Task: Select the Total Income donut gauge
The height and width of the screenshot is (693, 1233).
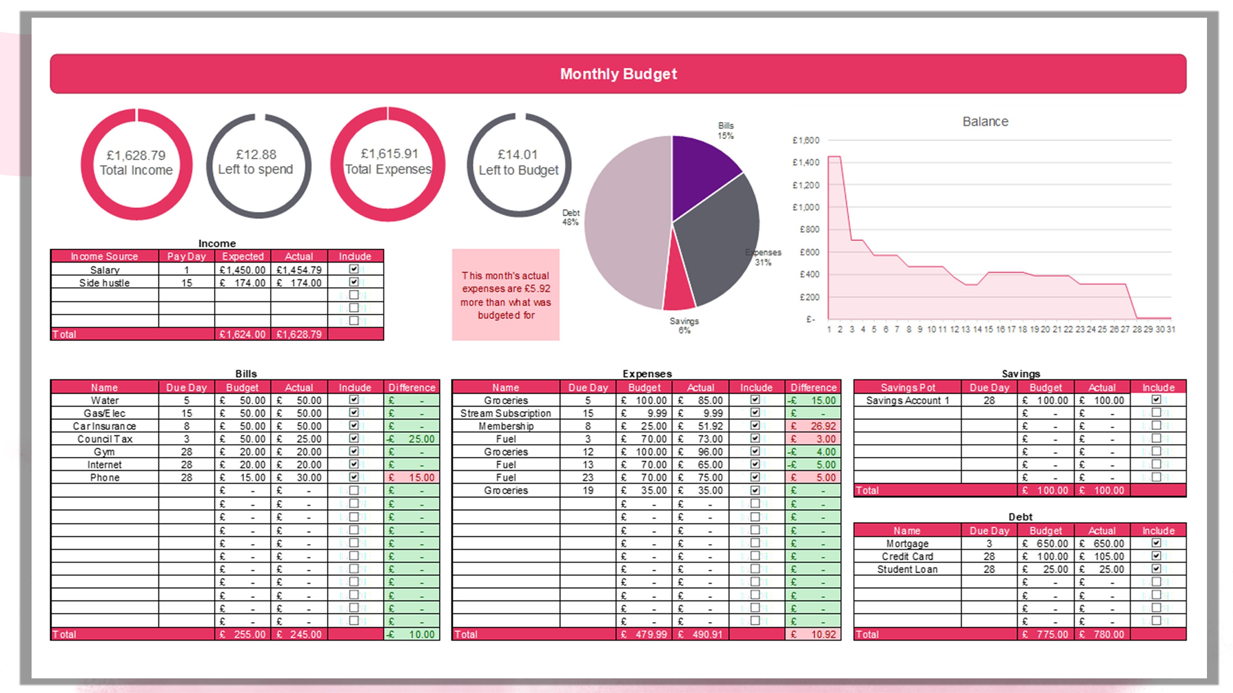Action: pos(136,165)
